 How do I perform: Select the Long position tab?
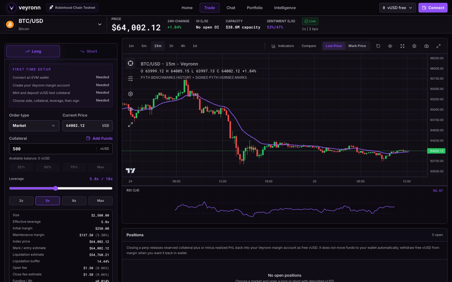click(33, 51)
